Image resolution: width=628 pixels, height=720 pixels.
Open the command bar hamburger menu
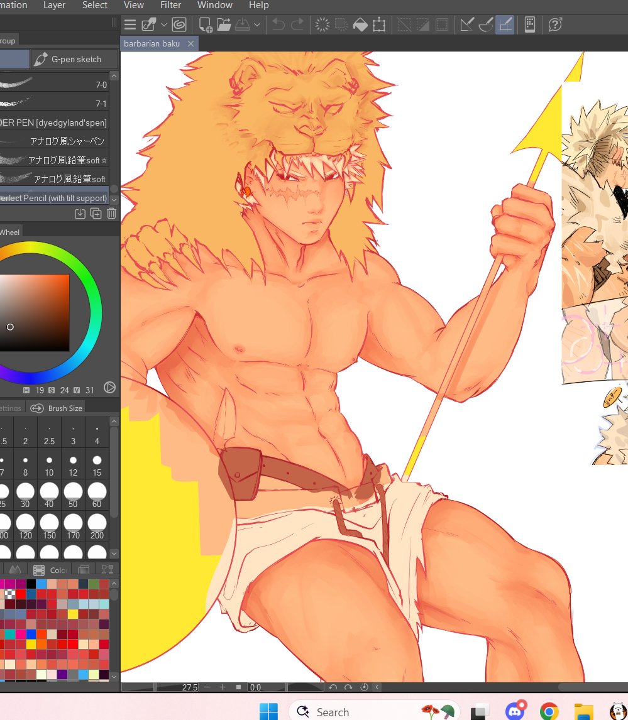[130, 25]
